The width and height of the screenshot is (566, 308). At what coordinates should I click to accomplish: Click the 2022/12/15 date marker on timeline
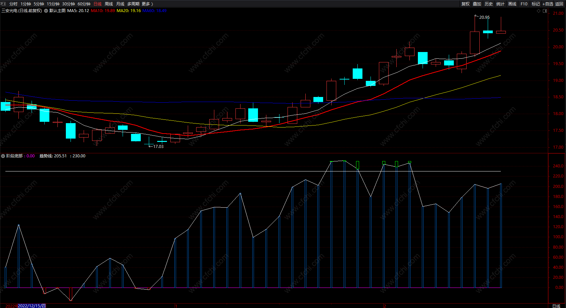(x=32, y=306)
